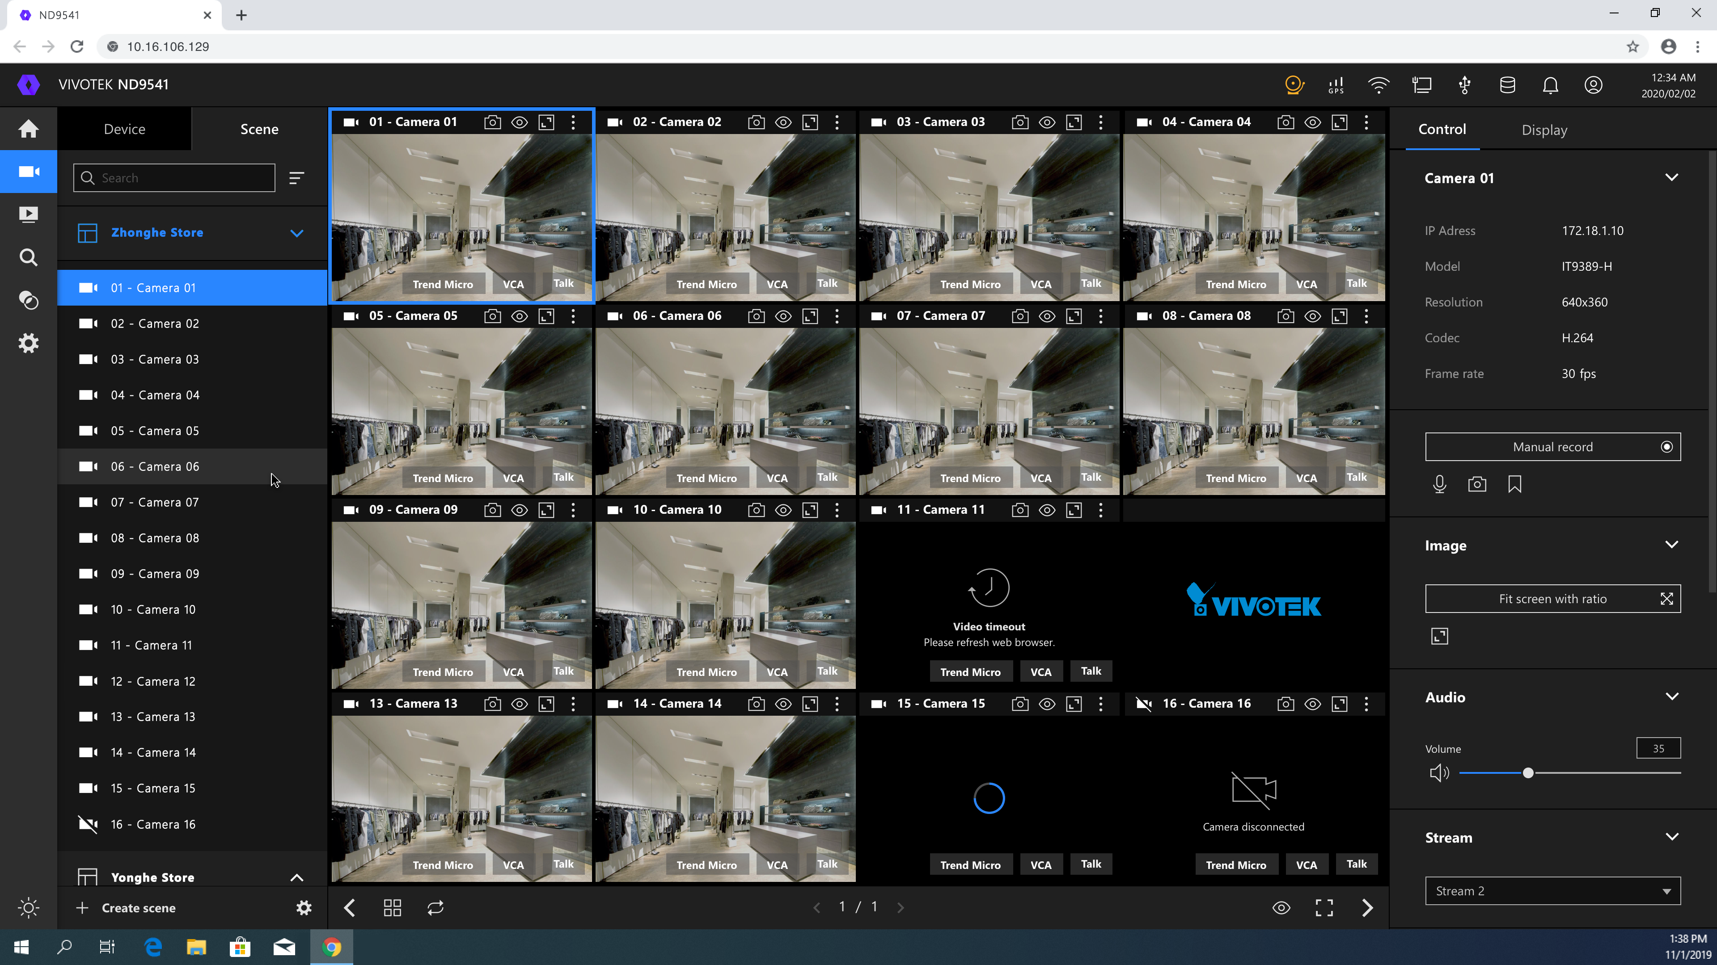Start view rotation with cycle icon

[x=435, y=908]
